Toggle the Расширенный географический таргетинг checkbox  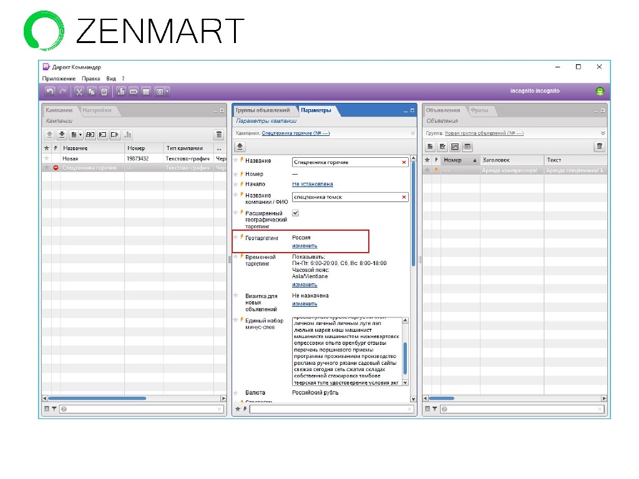point(295,213)
